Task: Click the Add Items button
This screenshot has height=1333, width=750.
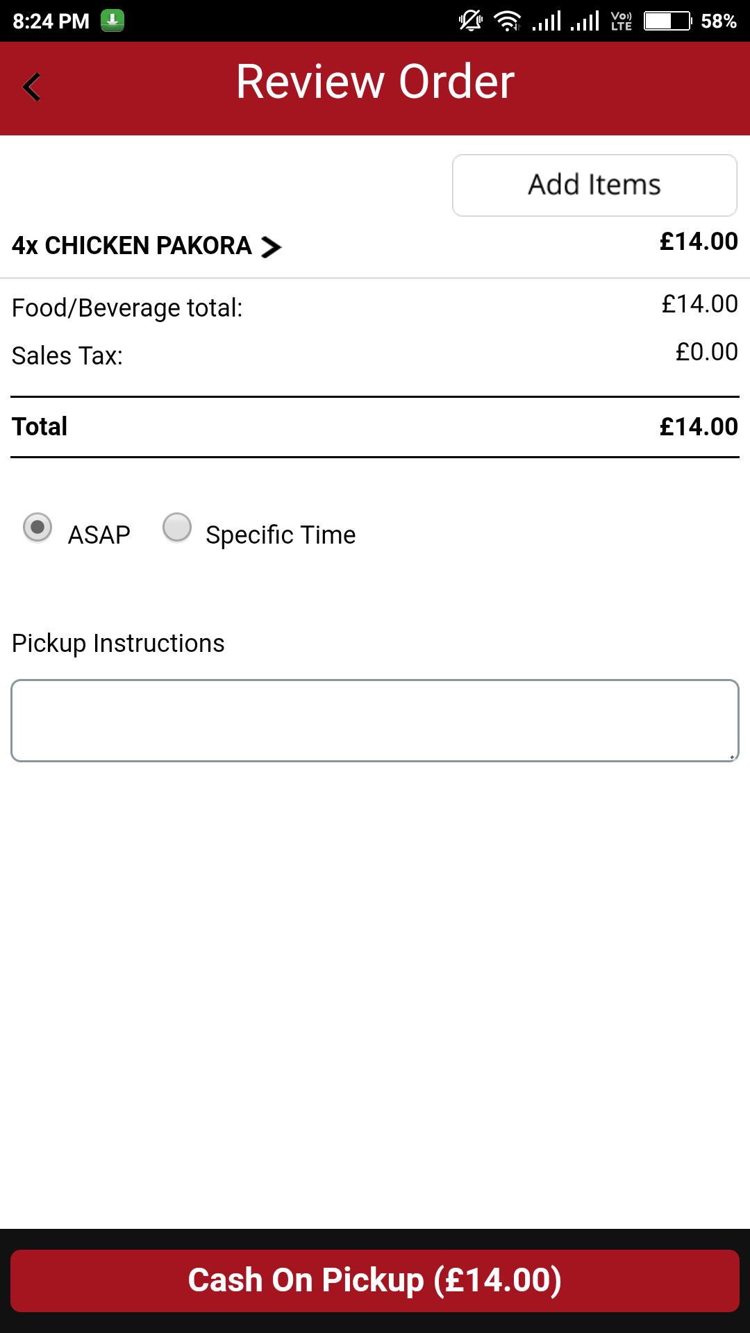Action: (594, 185)
